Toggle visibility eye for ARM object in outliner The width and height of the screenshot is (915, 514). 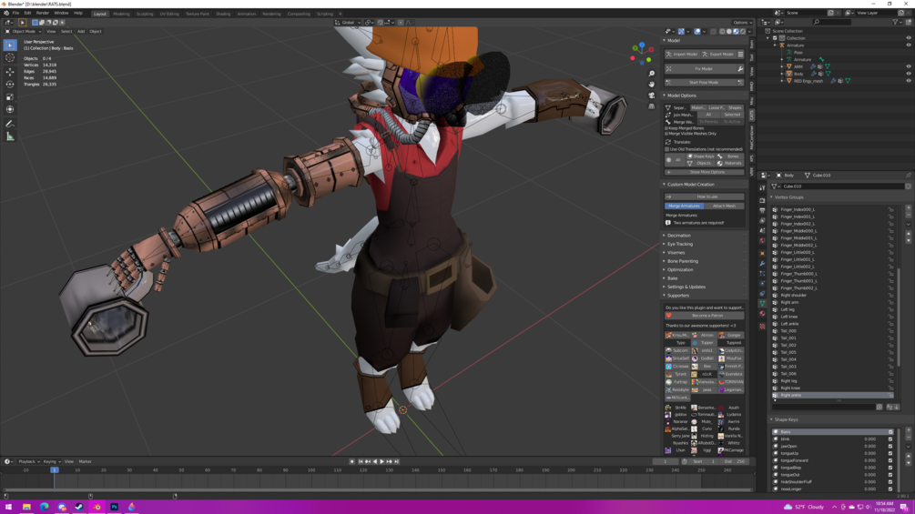pyautogui.click(x=909, y=66)
